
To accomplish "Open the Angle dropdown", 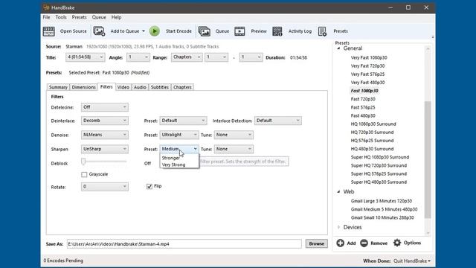I will 138,57.
